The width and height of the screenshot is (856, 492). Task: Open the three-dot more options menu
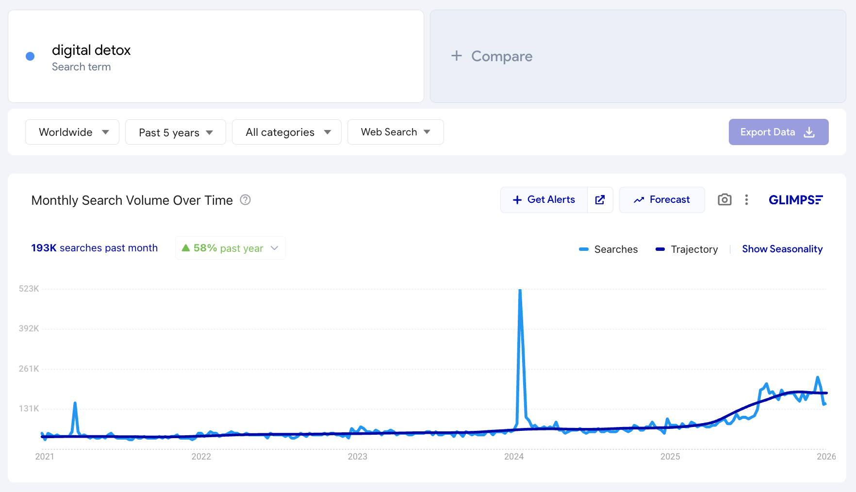[x=746, y=199]
